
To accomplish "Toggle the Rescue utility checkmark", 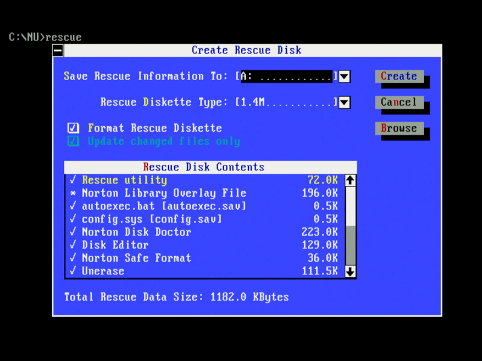I will click(x=73, y=180).
